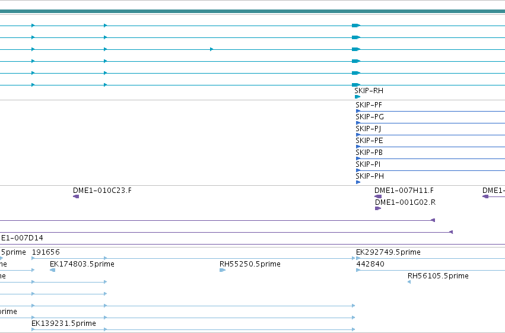
Task: Click the purple DME1-007H11.F glyph
Action: [x=378, y=196]
